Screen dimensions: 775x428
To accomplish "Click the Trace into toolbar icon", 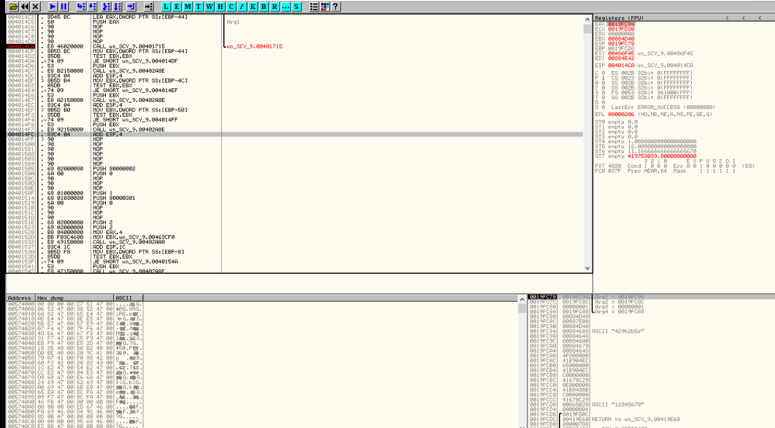I will 106,6.
